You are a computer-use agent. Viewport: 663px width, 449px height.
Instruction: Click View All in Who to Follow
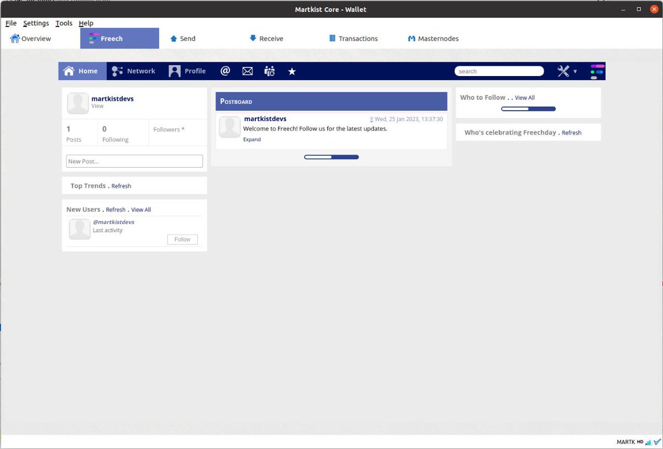pos(525,98)
